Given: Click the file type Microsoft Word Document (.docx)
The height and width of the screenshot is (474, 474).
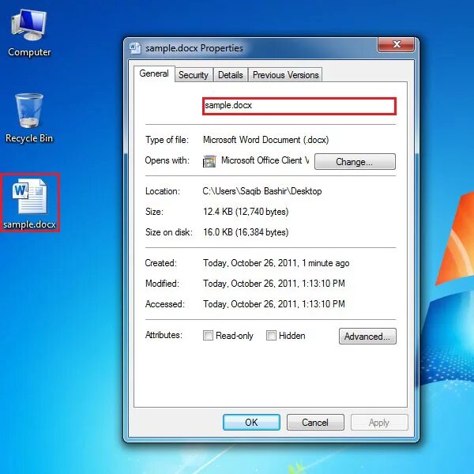Looking at the screenshot, I should point(265,140).
